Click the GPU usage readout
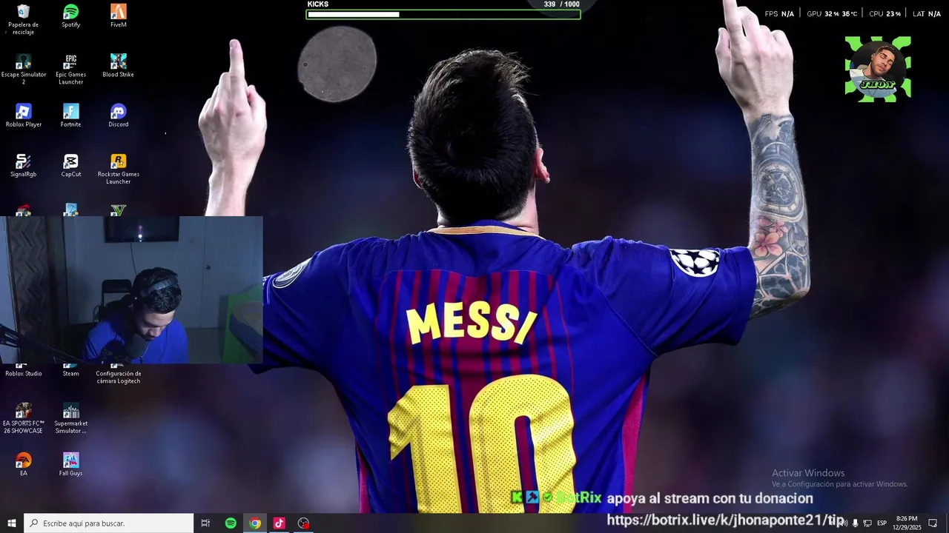 tap(832, 14)
